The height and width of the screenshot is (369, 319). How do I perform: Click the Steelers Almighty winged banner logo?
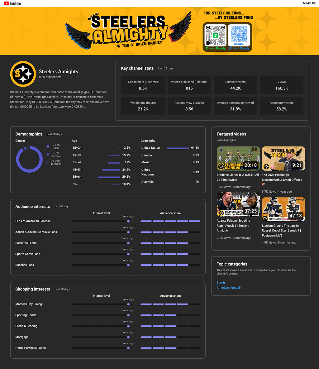[128, 31]
